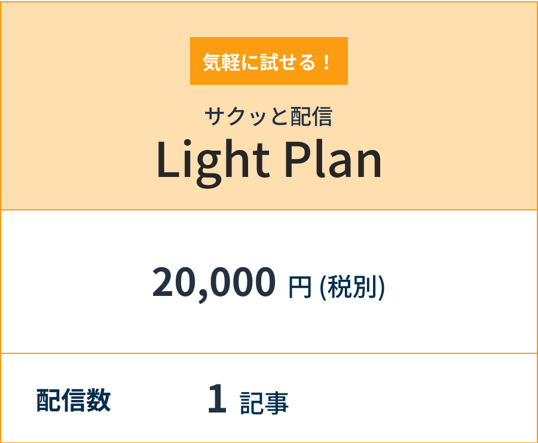Click the 配信数 row label
This screenshot has height=443, width=538.
coord(74,401)
